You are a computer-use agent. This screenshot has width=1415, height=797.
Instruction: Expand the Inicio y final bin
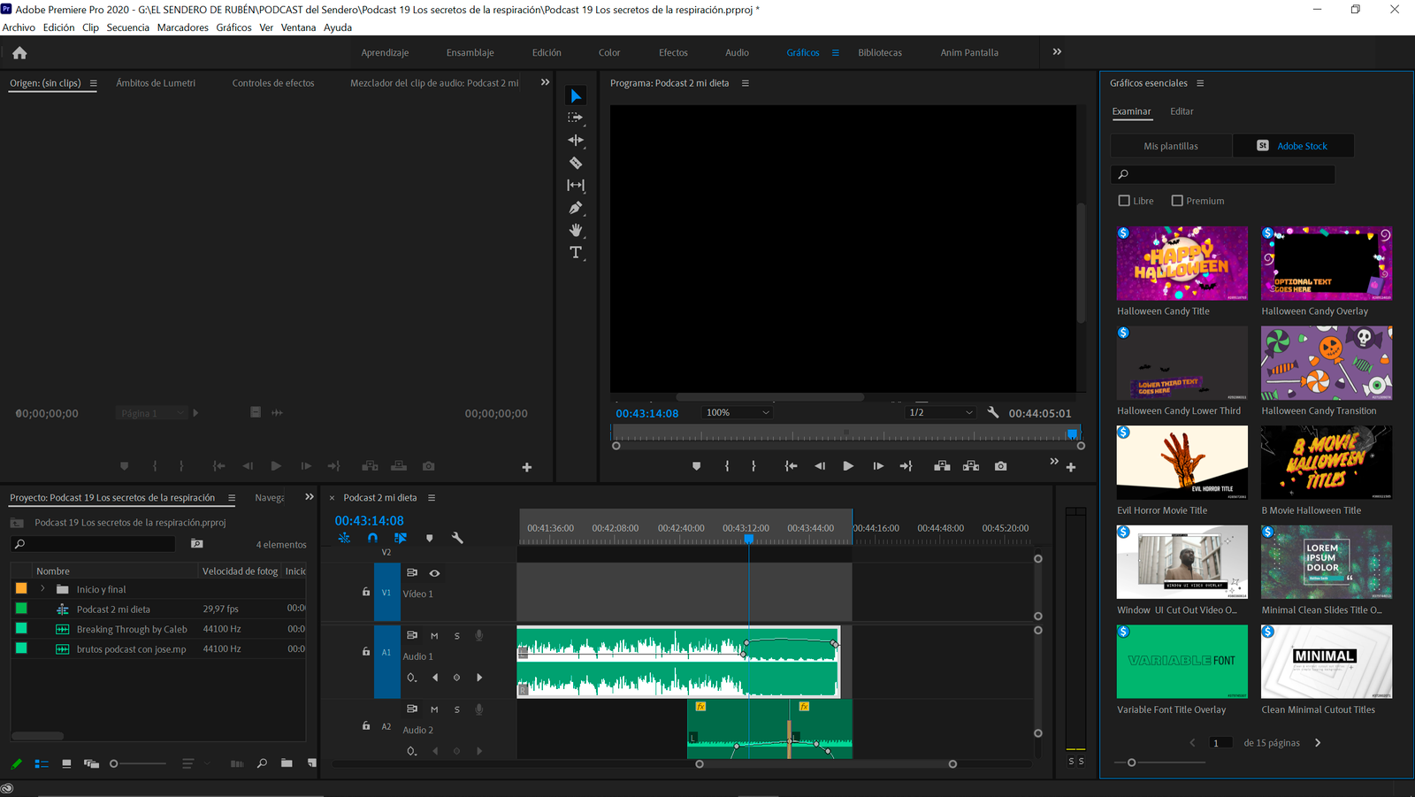(x=42, y=588)
